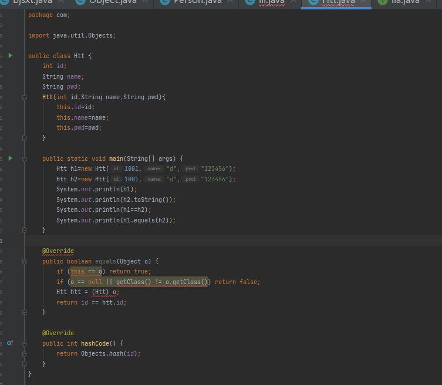Click the fold end marker closing the equals method
Image resolution: width=442 pixels, height=385 pixels.
25,312
